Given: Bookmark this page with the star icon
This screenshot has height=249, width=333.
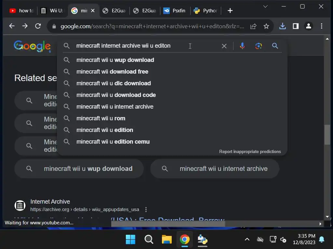Looking at the screenshot, I should (266, 26).
